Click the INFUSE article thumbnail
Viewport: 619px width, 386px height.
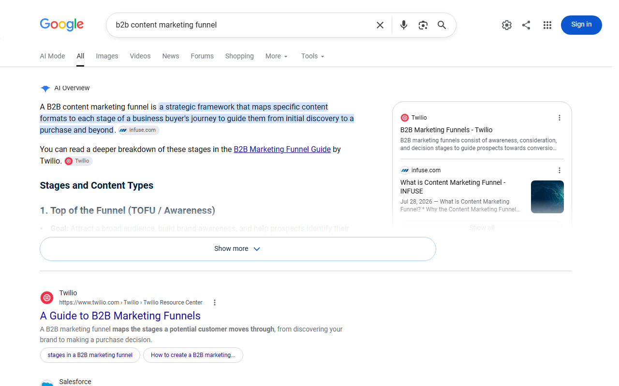click(x=547, y=197)
